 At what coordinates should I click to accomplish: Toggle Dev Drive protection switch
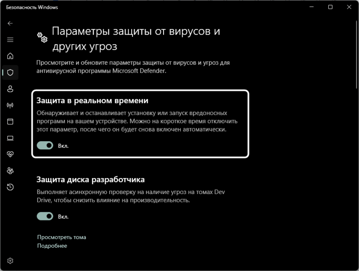click(x=45, y=216)
